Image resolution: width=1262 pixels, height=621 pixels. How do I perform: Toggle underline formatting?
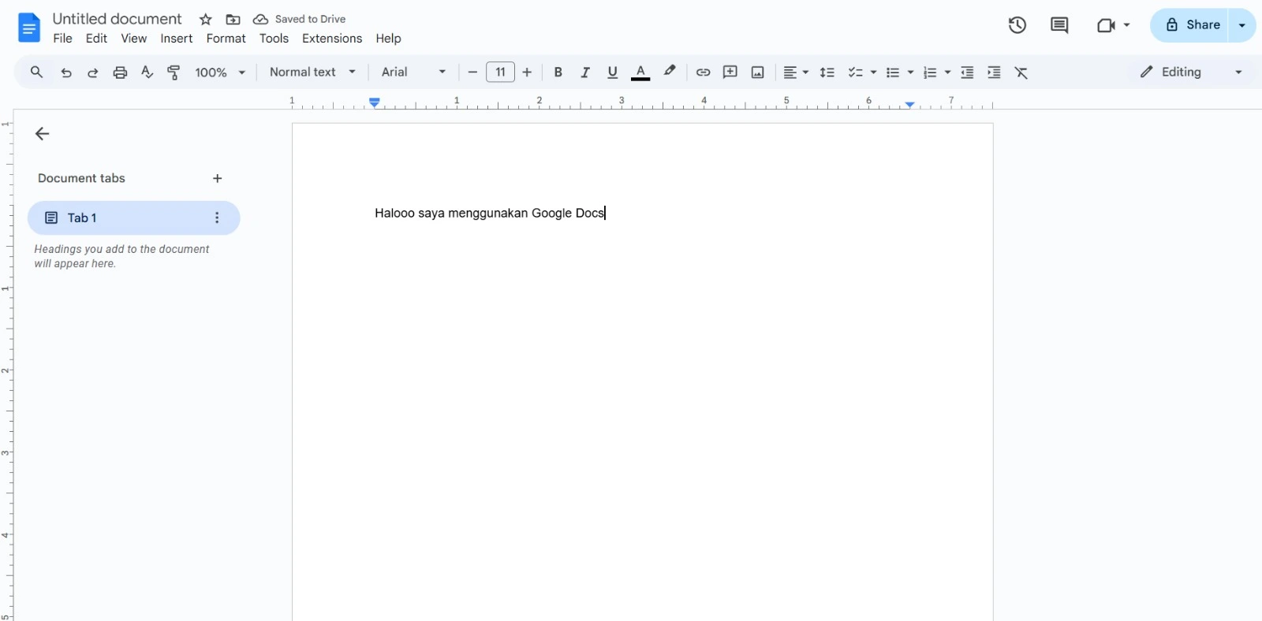[612, 73]
